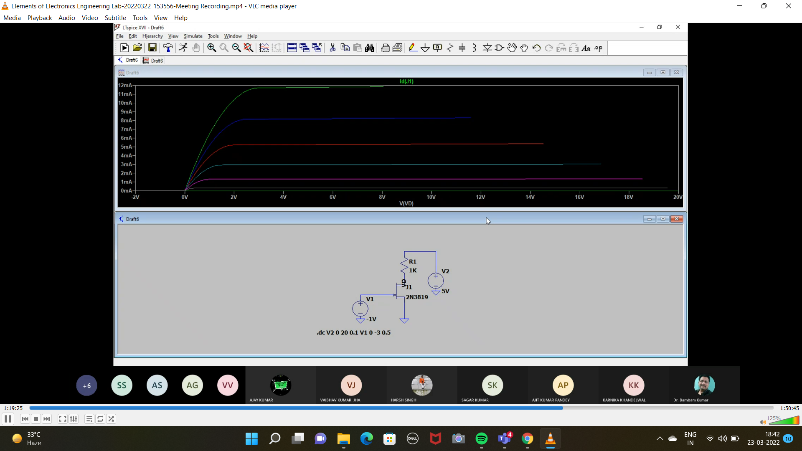This screenshot has height=451, width=802.
Task: Open the VLC Video menu
Action: pyautogui.click(x=90, y=18)
